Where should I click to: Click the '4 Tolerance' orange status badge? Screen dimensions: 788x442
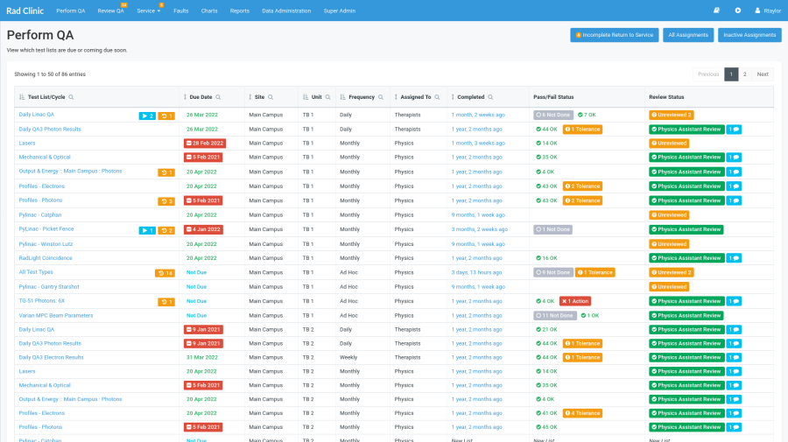click(582, 413)
